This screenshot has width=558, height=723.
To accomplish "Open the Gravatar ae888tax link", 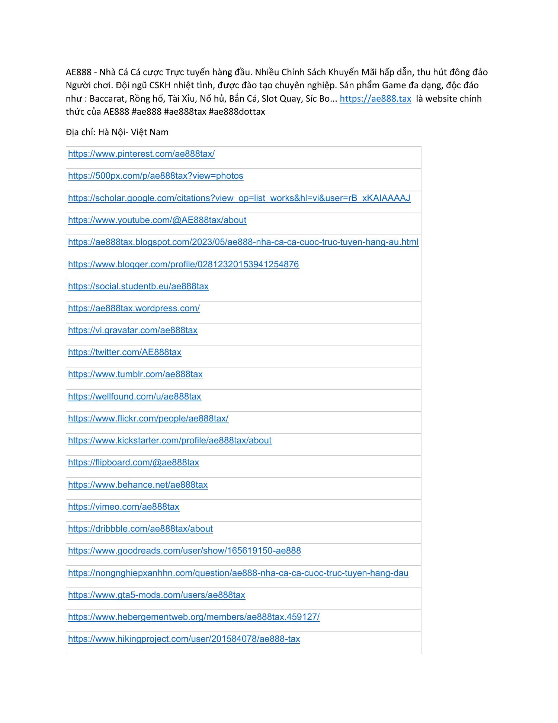I will 133,330.
